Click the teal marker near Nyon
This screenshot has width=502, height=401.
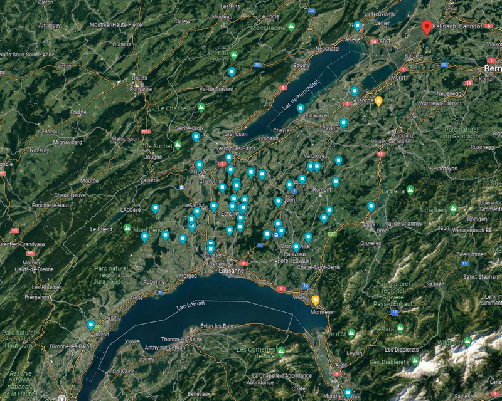point(91,325)
